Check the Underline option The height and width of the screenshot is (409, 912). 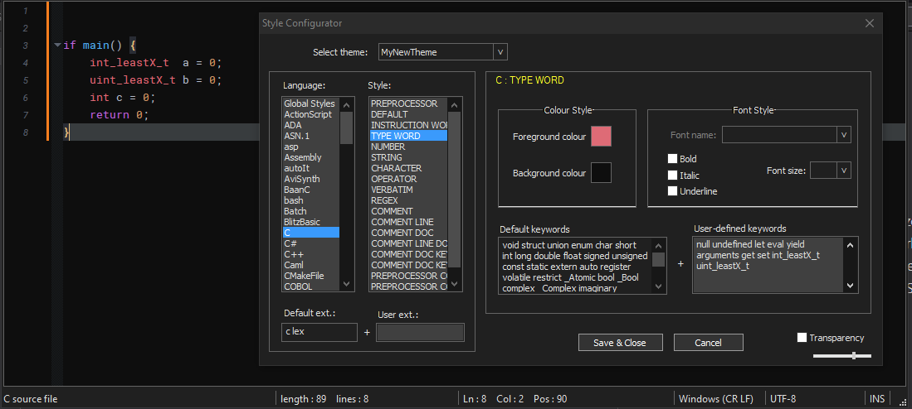point(673,191)
